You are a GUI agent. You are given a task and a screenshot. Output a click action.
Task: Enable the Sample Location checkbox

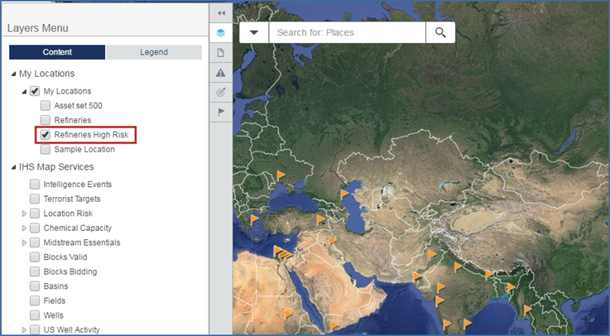[46, 149]
